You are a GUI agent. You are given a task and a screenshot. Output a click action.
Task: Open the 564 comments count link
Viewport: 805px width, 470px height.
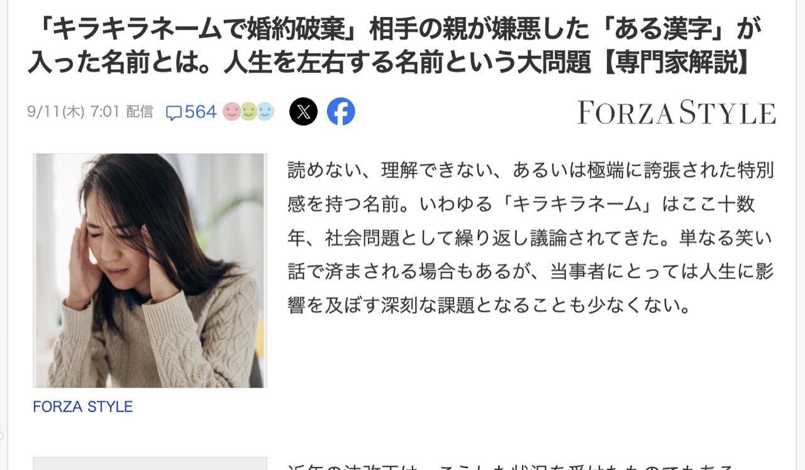click(x=201, y=112)
